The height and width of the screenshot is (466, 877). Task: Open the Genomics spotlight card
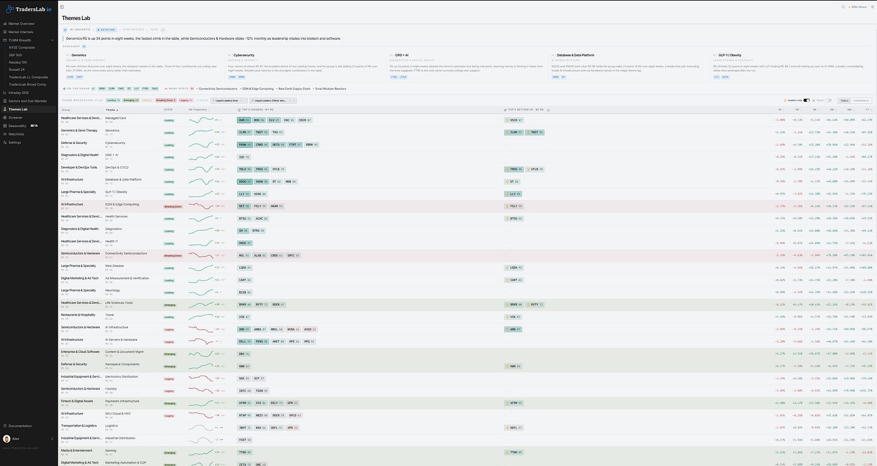click(x=143, y=66)
